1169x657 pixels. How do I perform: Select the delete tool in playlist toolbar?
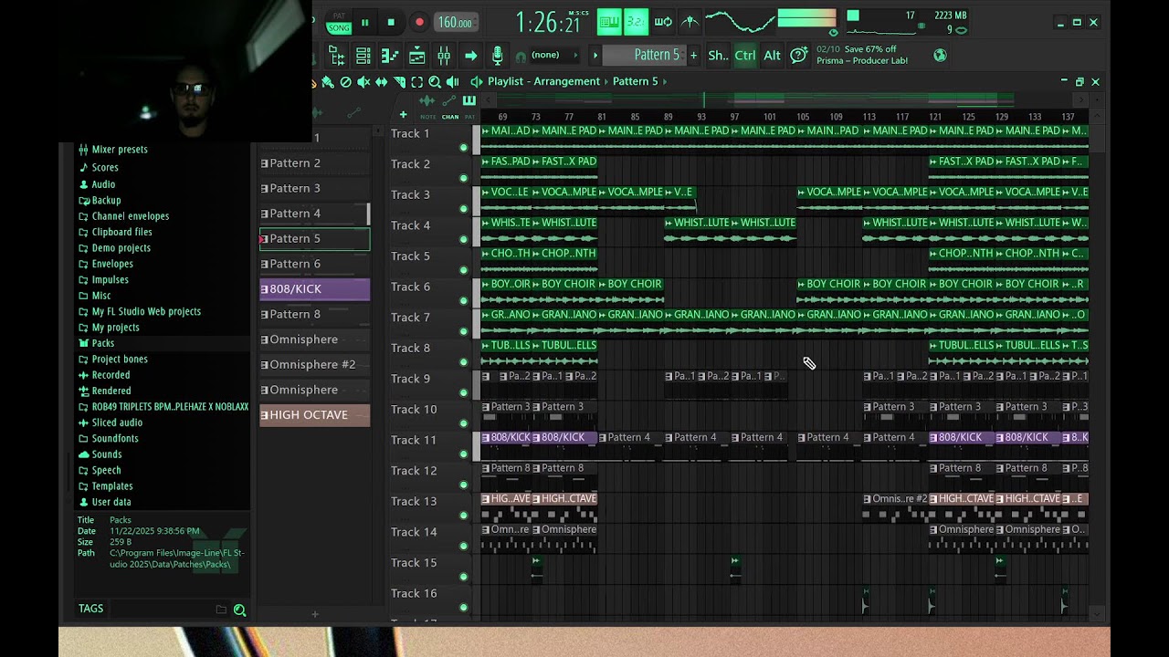coord(345,82)
